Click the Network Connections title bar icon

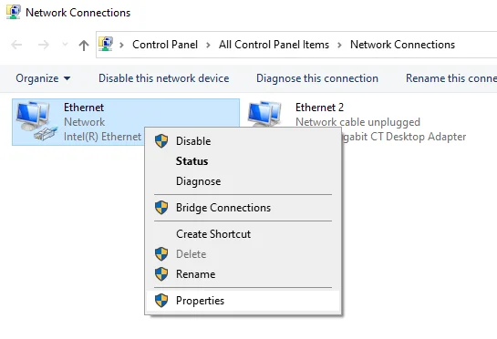14,13
